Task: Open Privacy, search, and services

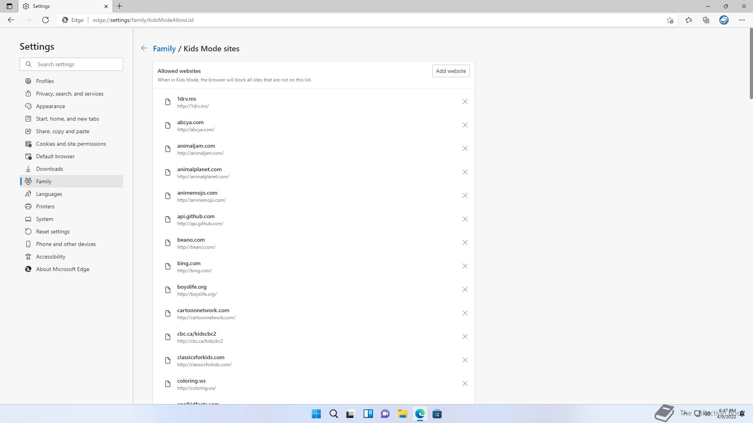Action: pos(71,94)
